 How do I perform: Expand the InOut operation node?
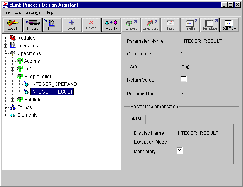tap(13, 69)
